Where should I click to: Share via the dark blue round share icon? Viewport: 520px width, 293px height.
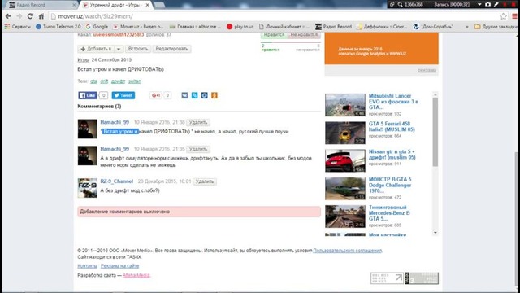pos(205,95)
